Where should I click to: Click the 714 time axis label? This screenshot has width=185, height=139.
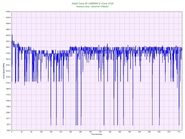point(179,132)
